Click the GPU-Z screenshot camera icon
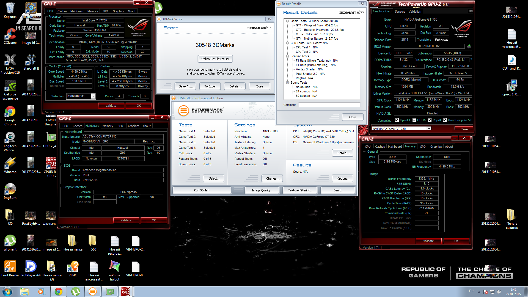Image resolution: width=528 pixels, height=297 pixels. 471,11
